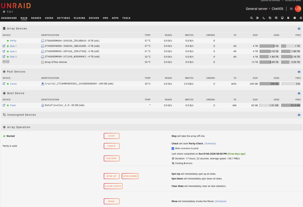
Task: Toggle Write corrections to parity checkbox
Action: tap(173, 149)
